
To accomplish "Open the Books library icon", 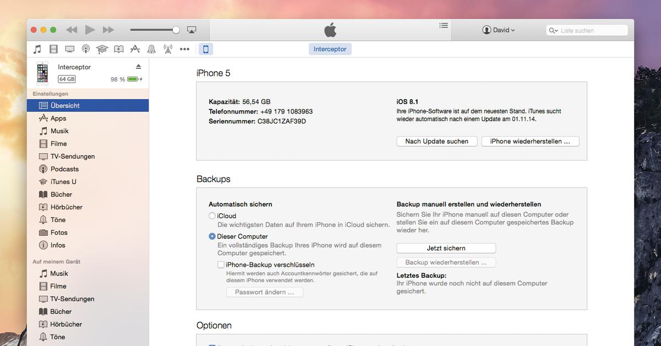I will (x=118, y=49).
